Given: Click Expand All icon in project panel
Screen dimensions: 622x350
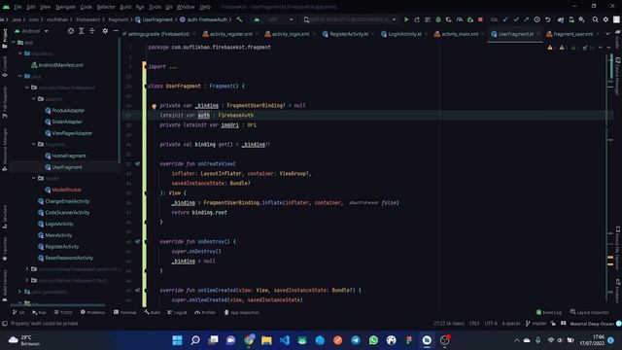Looking at the screenshot, I should point(82,31).
